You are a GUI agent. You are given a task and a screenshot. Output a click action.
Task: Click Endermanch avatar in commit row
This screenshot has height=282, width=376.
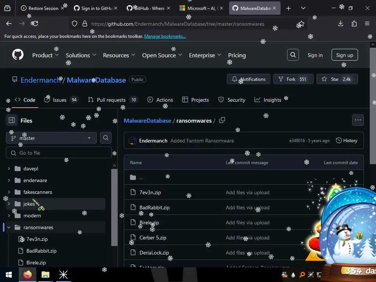pos(132,141)
